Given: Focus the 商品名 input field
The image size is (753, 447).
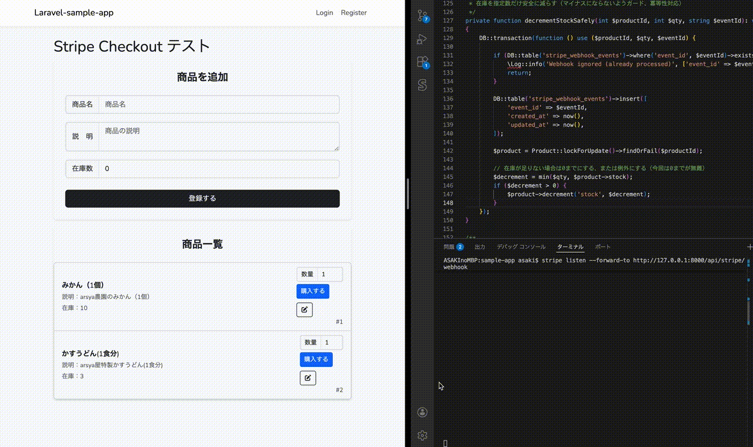Looking at the screenshot, I should 219,104.
